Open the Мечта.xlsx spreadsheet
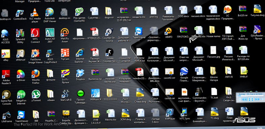 click(110, 115)
